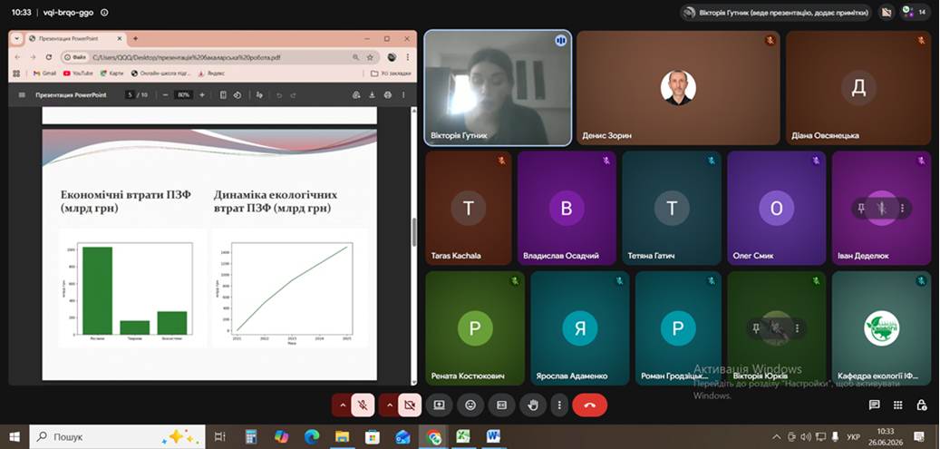Viewport: 940px width, 449px height.
Task: Turn on closed captions
Action: point(502,405)
